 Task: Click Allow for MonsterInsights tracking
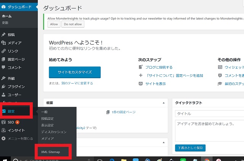click(x=54, y=24)
